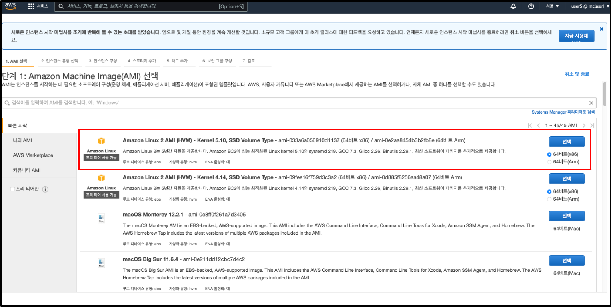Select the macOS Monterey 12.2.1 AMI
Screen dimensions: 611x307
(x=567, y=216)
